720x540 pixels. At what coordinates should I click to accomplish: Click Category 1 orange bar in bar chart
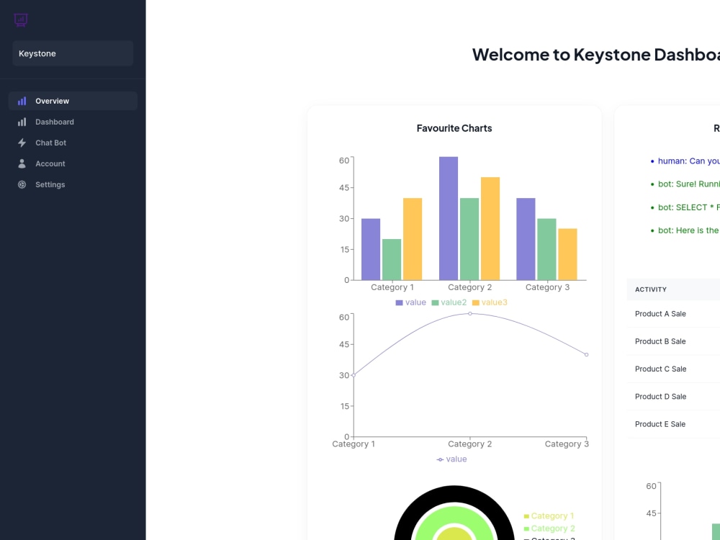413,239
